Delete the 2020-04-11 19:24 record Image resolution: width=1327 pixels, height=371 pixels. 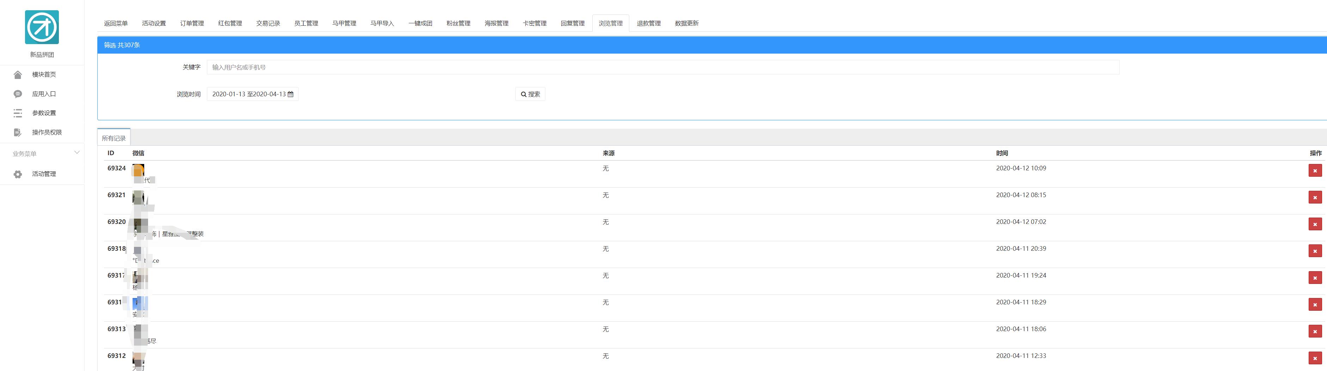point(1315,278)
